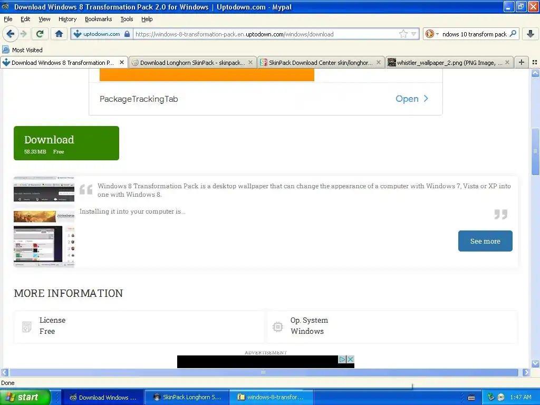Image resolution: width=540 pixels, height=405 pixels.
Task: Click the horizontal scrollbar right arrow
Action: [x=526, y=372]
